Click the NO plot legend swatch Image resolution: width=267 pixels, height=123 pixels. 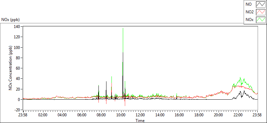[261, 5]
